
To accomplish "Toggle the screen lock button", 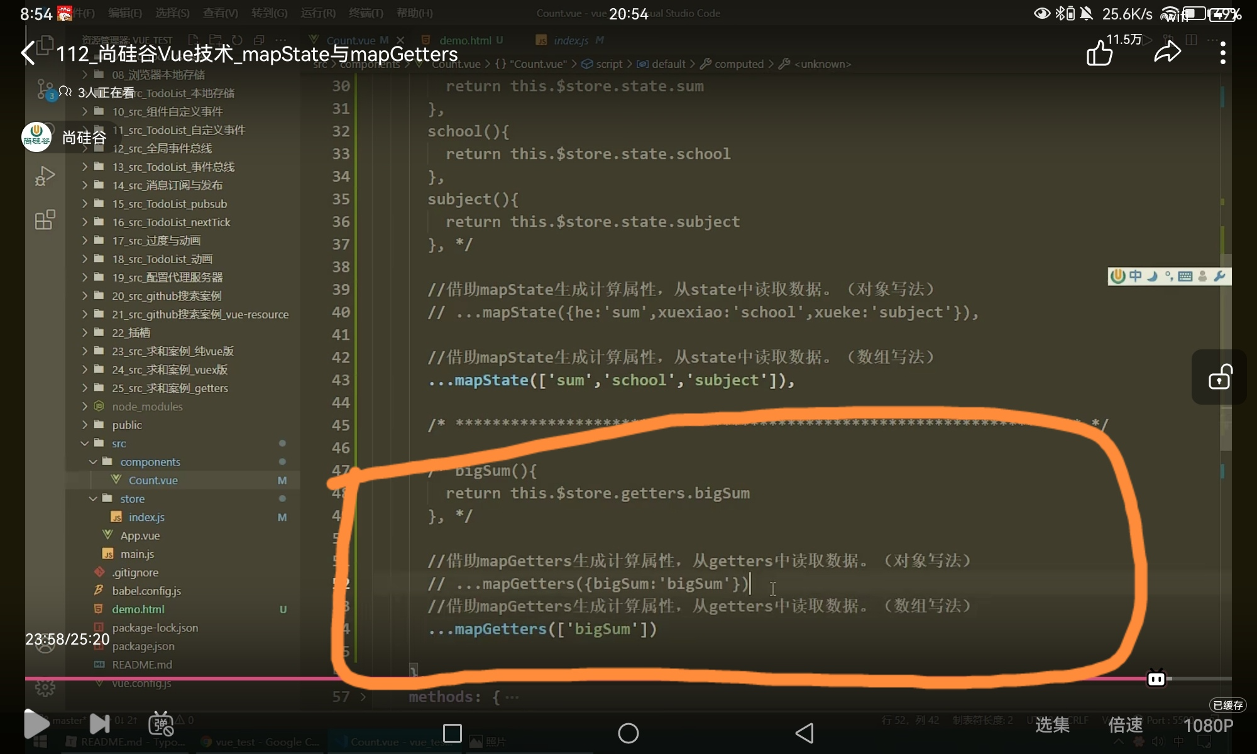I will click(x=1219, y=378).
